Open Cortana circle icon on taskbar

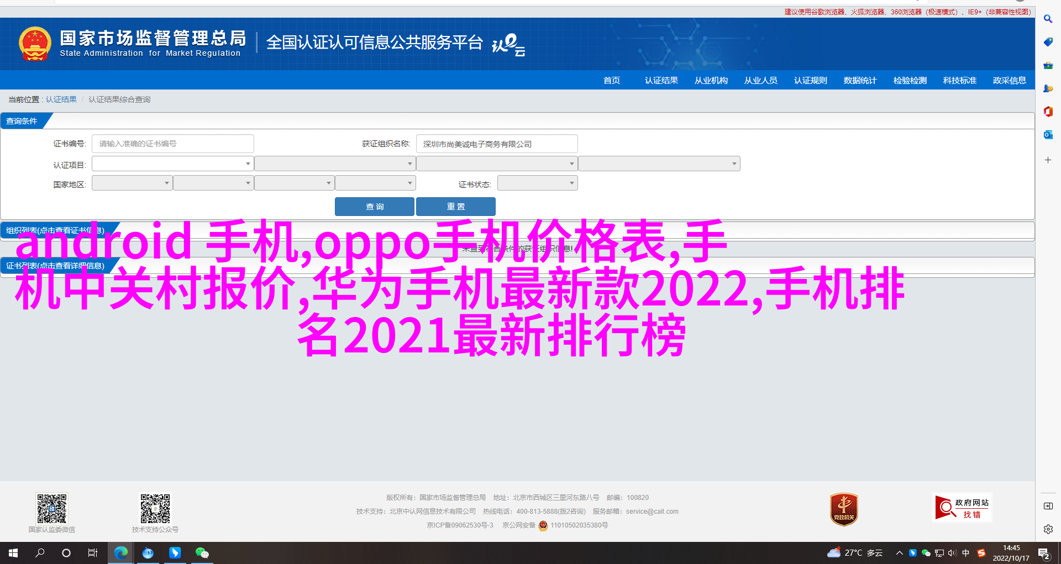(x=66, y=552)
